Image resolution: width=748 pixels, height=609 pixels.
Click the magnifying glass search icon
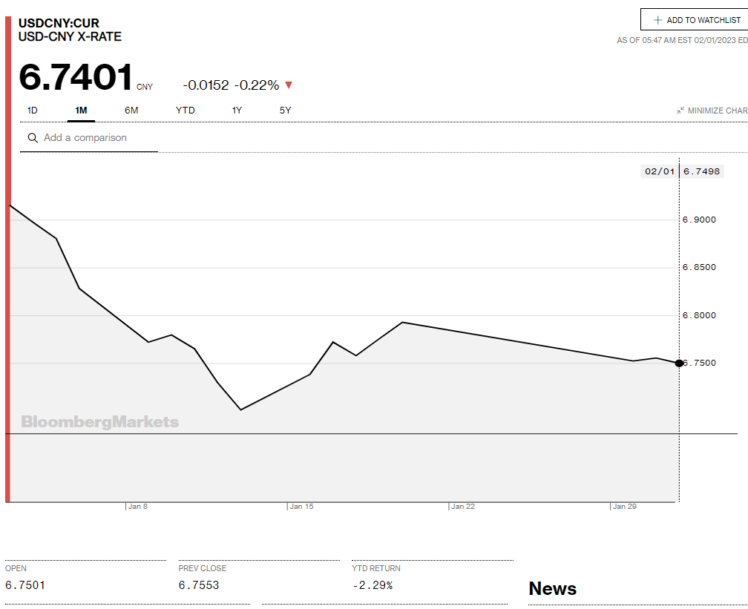click(33, 138)
